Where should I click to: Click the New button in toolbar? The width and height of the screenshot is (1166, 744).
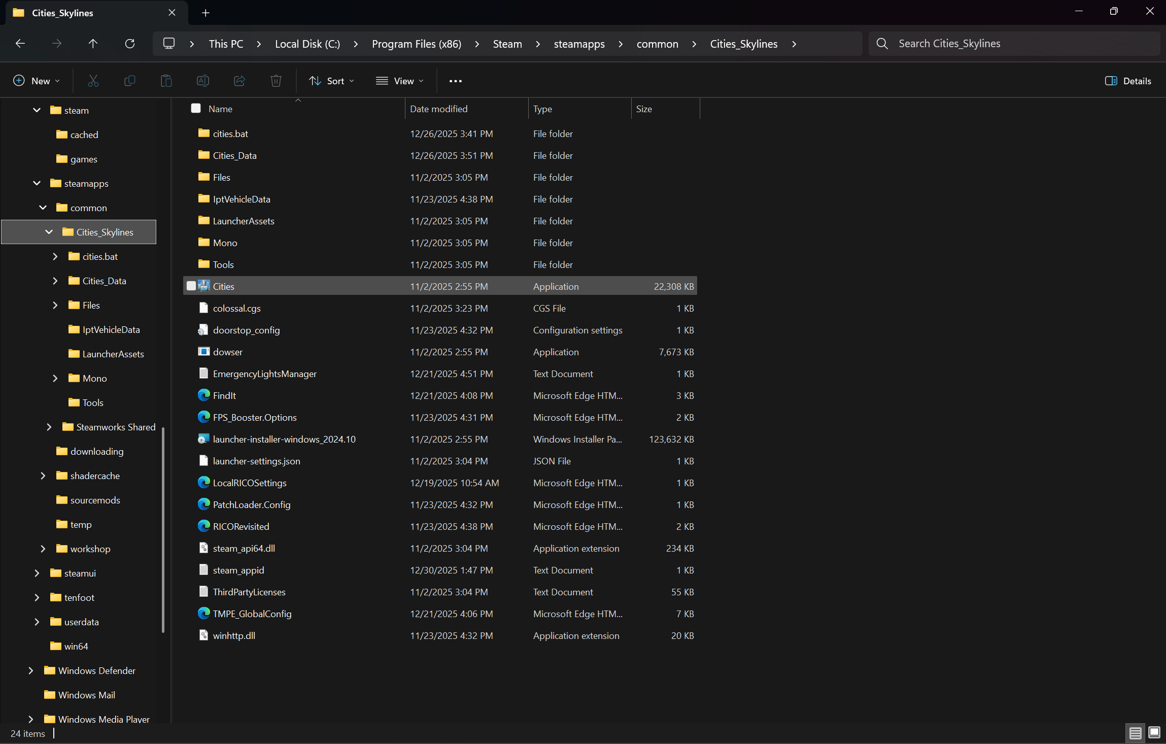click(37, 81)
